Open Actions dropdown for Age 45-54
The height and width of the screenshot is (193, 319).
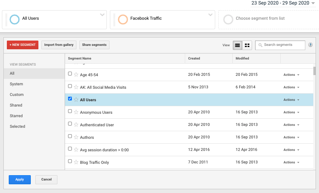pos(291,75)
